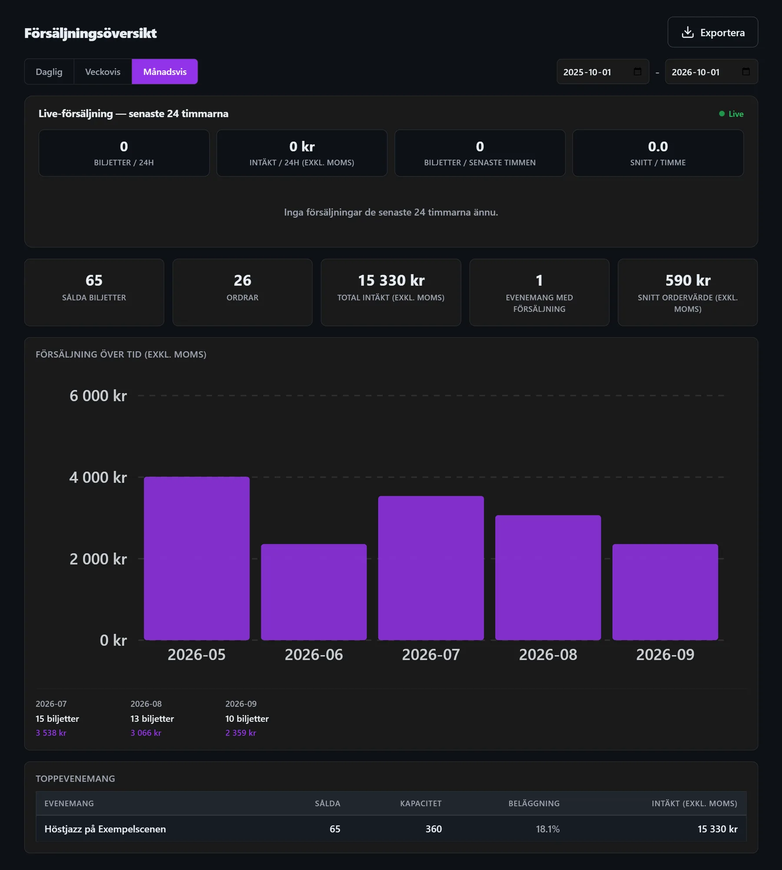
Task: Click the 2026-08 bar in the chart
Action: click(548, 578)
